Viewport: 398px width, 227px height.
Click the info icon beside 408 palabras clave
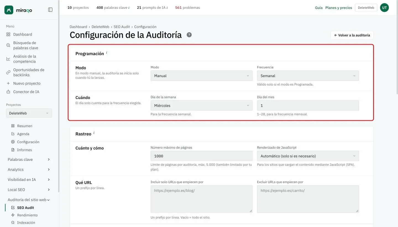coord(129,8)
